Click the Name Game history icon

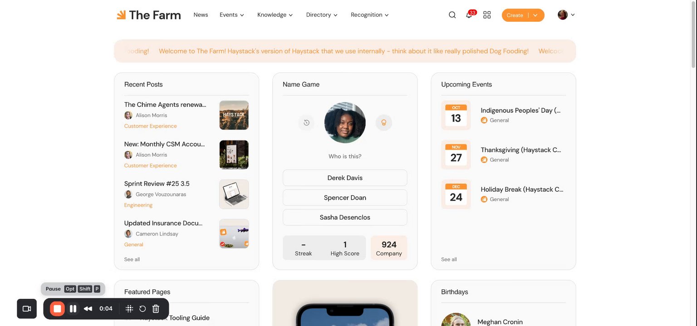307,123
